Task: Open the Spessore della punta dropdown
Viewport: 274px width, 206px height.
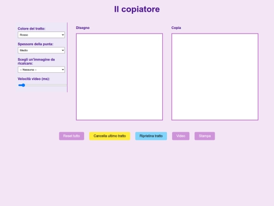Action: (41, 50)
